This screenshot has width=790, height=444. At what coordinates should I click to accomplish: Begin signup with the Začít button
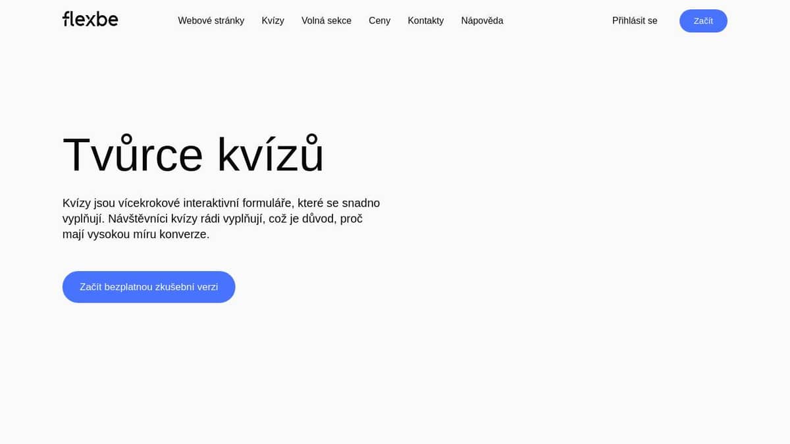703,20
